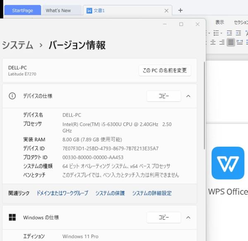248x241 pixels.
Task: Click increase indent icon in WPS ribbon
Action: (238, 33)
